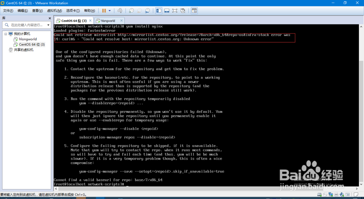Screen dimensions: 364x199
Task: Click the console scroll left arrow
Action: click(x=56, y=188)
